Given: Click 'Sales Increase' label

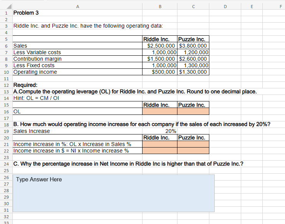Looking at the screenshot, I should (x=31, y=131).
